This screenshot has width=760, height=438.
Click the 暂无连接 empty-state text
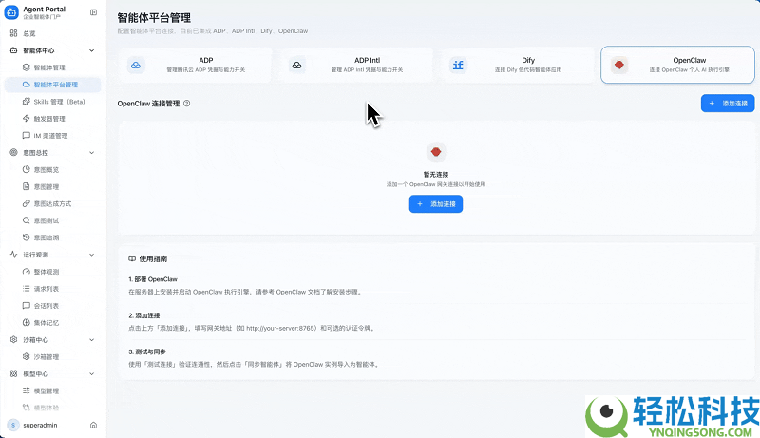[436, 175]
